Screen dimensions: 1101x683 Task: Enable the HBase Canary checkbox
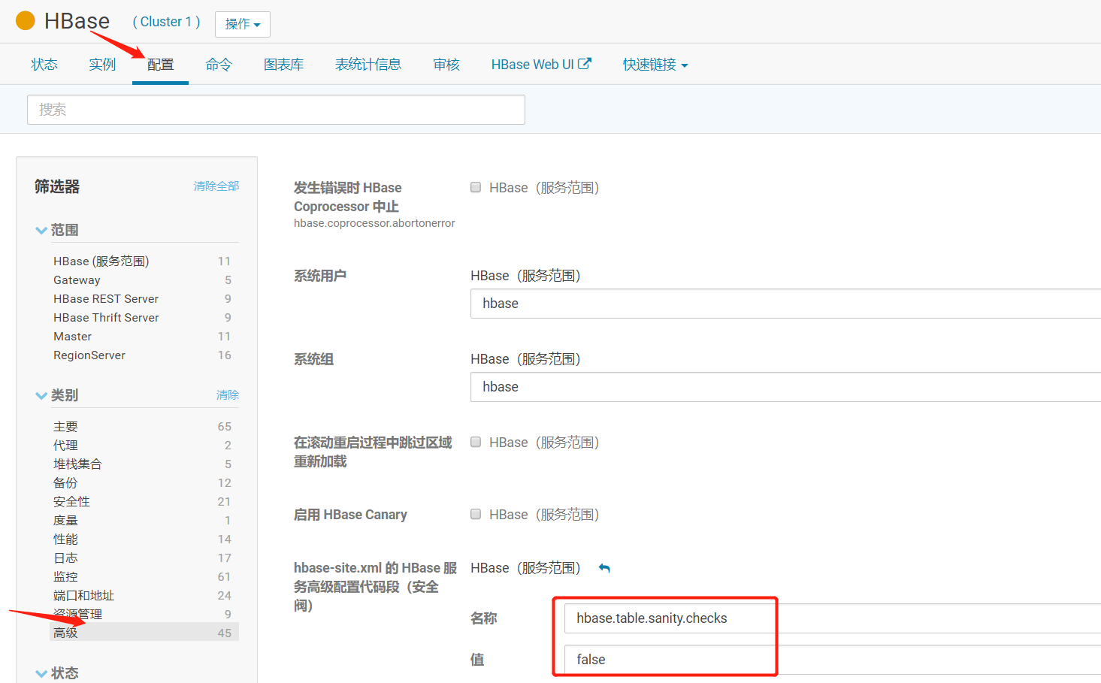tap(476, 514)
